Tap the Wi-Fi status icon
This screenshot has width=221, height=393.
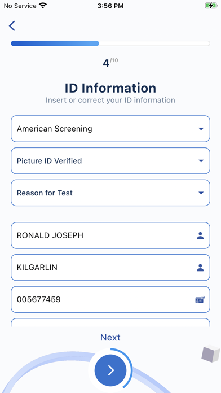(x=43, y=6)
